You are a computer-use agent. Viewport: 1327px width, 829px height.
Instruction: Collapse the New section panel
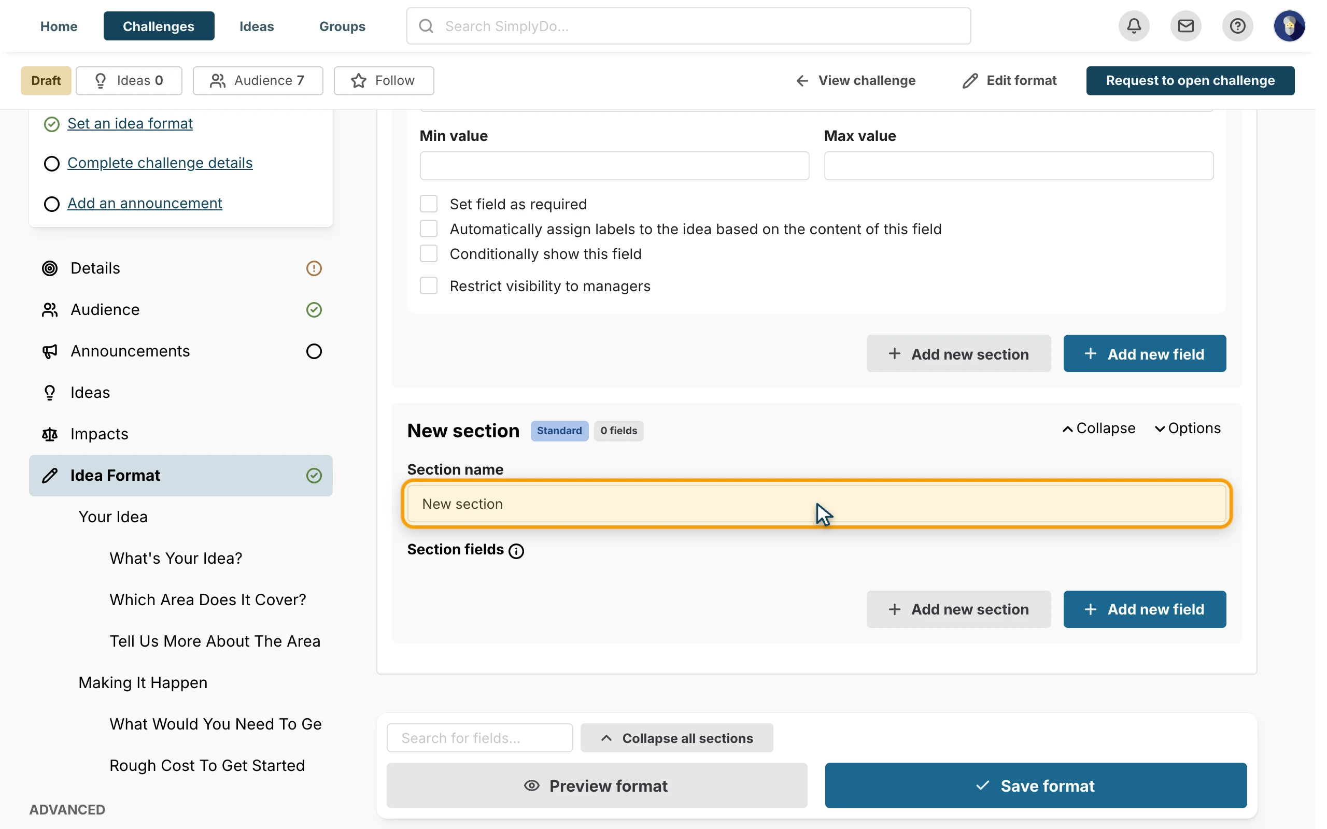1098,428
